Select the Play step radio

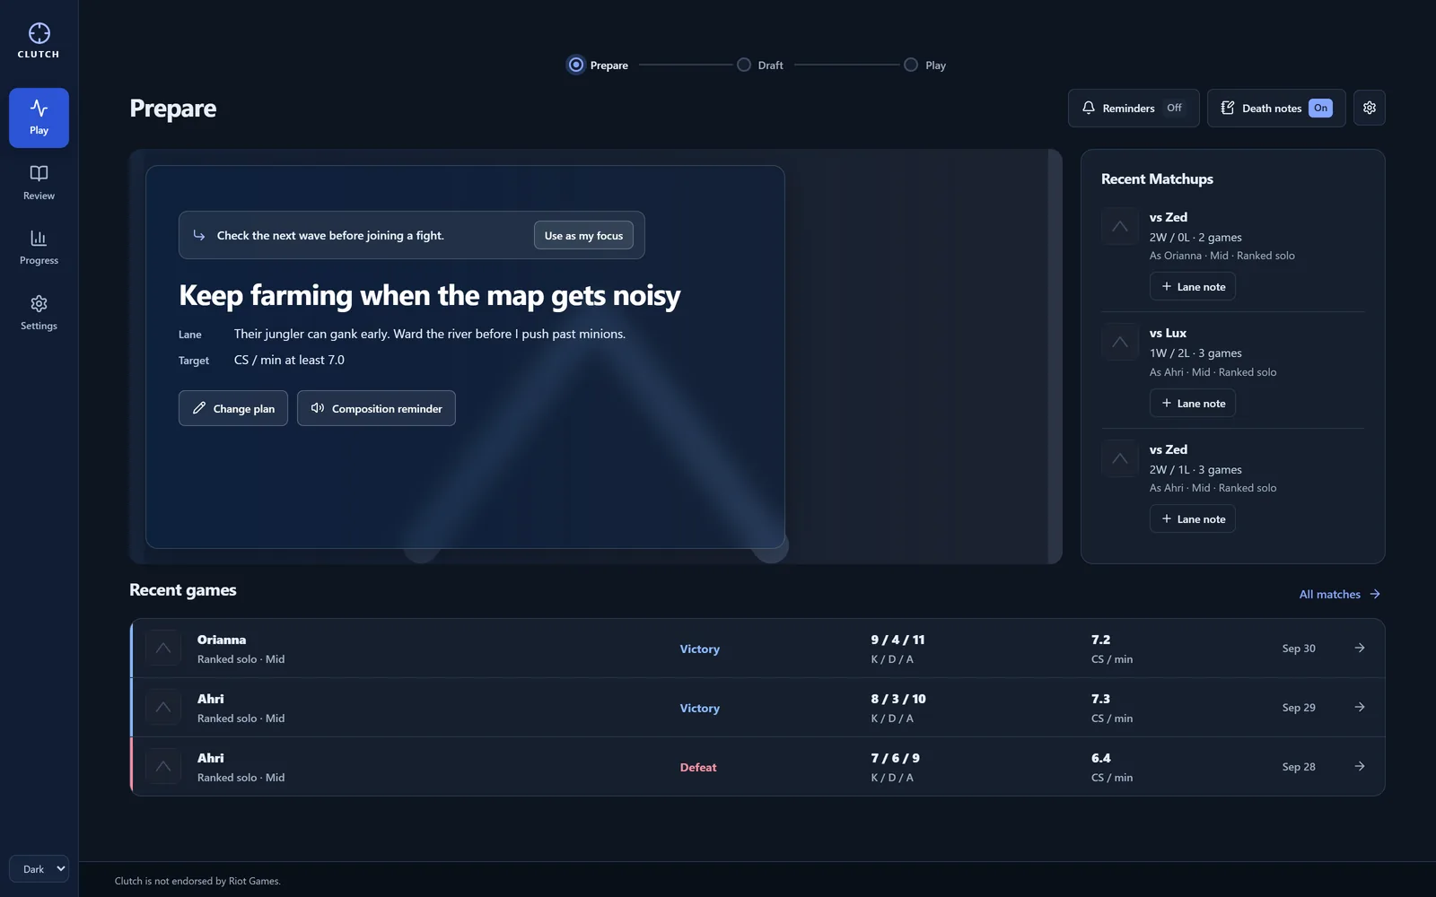pyautogui.click(x=911, y=65)
